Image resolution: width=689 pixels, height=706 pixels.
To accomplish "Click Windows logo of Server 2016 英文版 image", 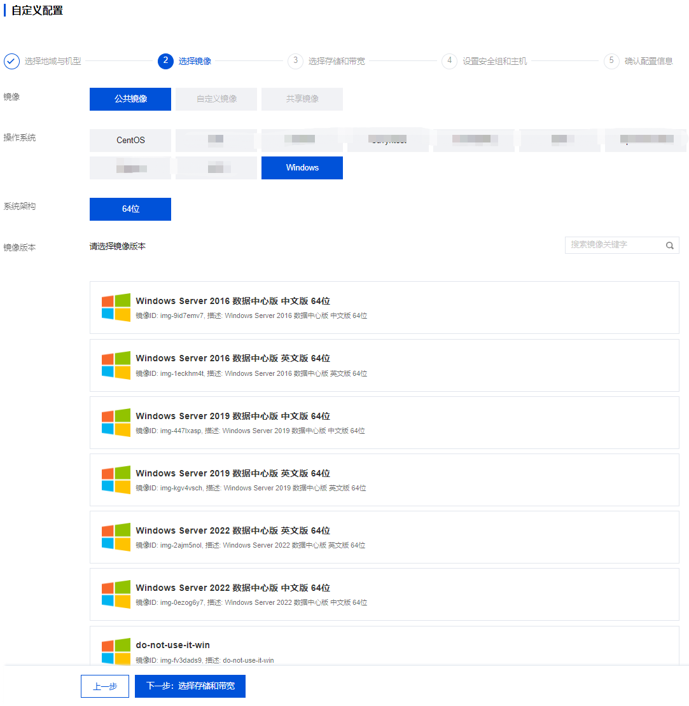I will click(116, 365).
